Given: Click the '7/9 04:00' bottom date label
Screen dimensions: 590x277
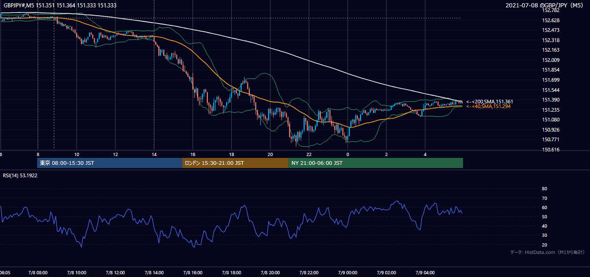Looking at the screenshot, I should (x=425, y=273).
